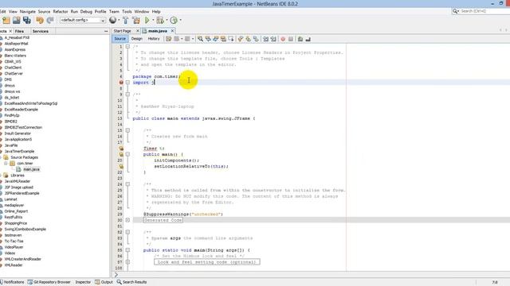Viewport: 510px width, 286px height.
Task: Switch to Source view button
Action: pos(120,39)
